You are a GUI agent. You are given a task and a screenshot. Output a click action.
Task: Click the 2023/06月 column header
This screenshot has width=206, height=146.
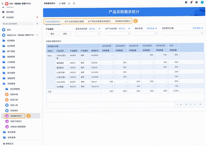point(121,46)
